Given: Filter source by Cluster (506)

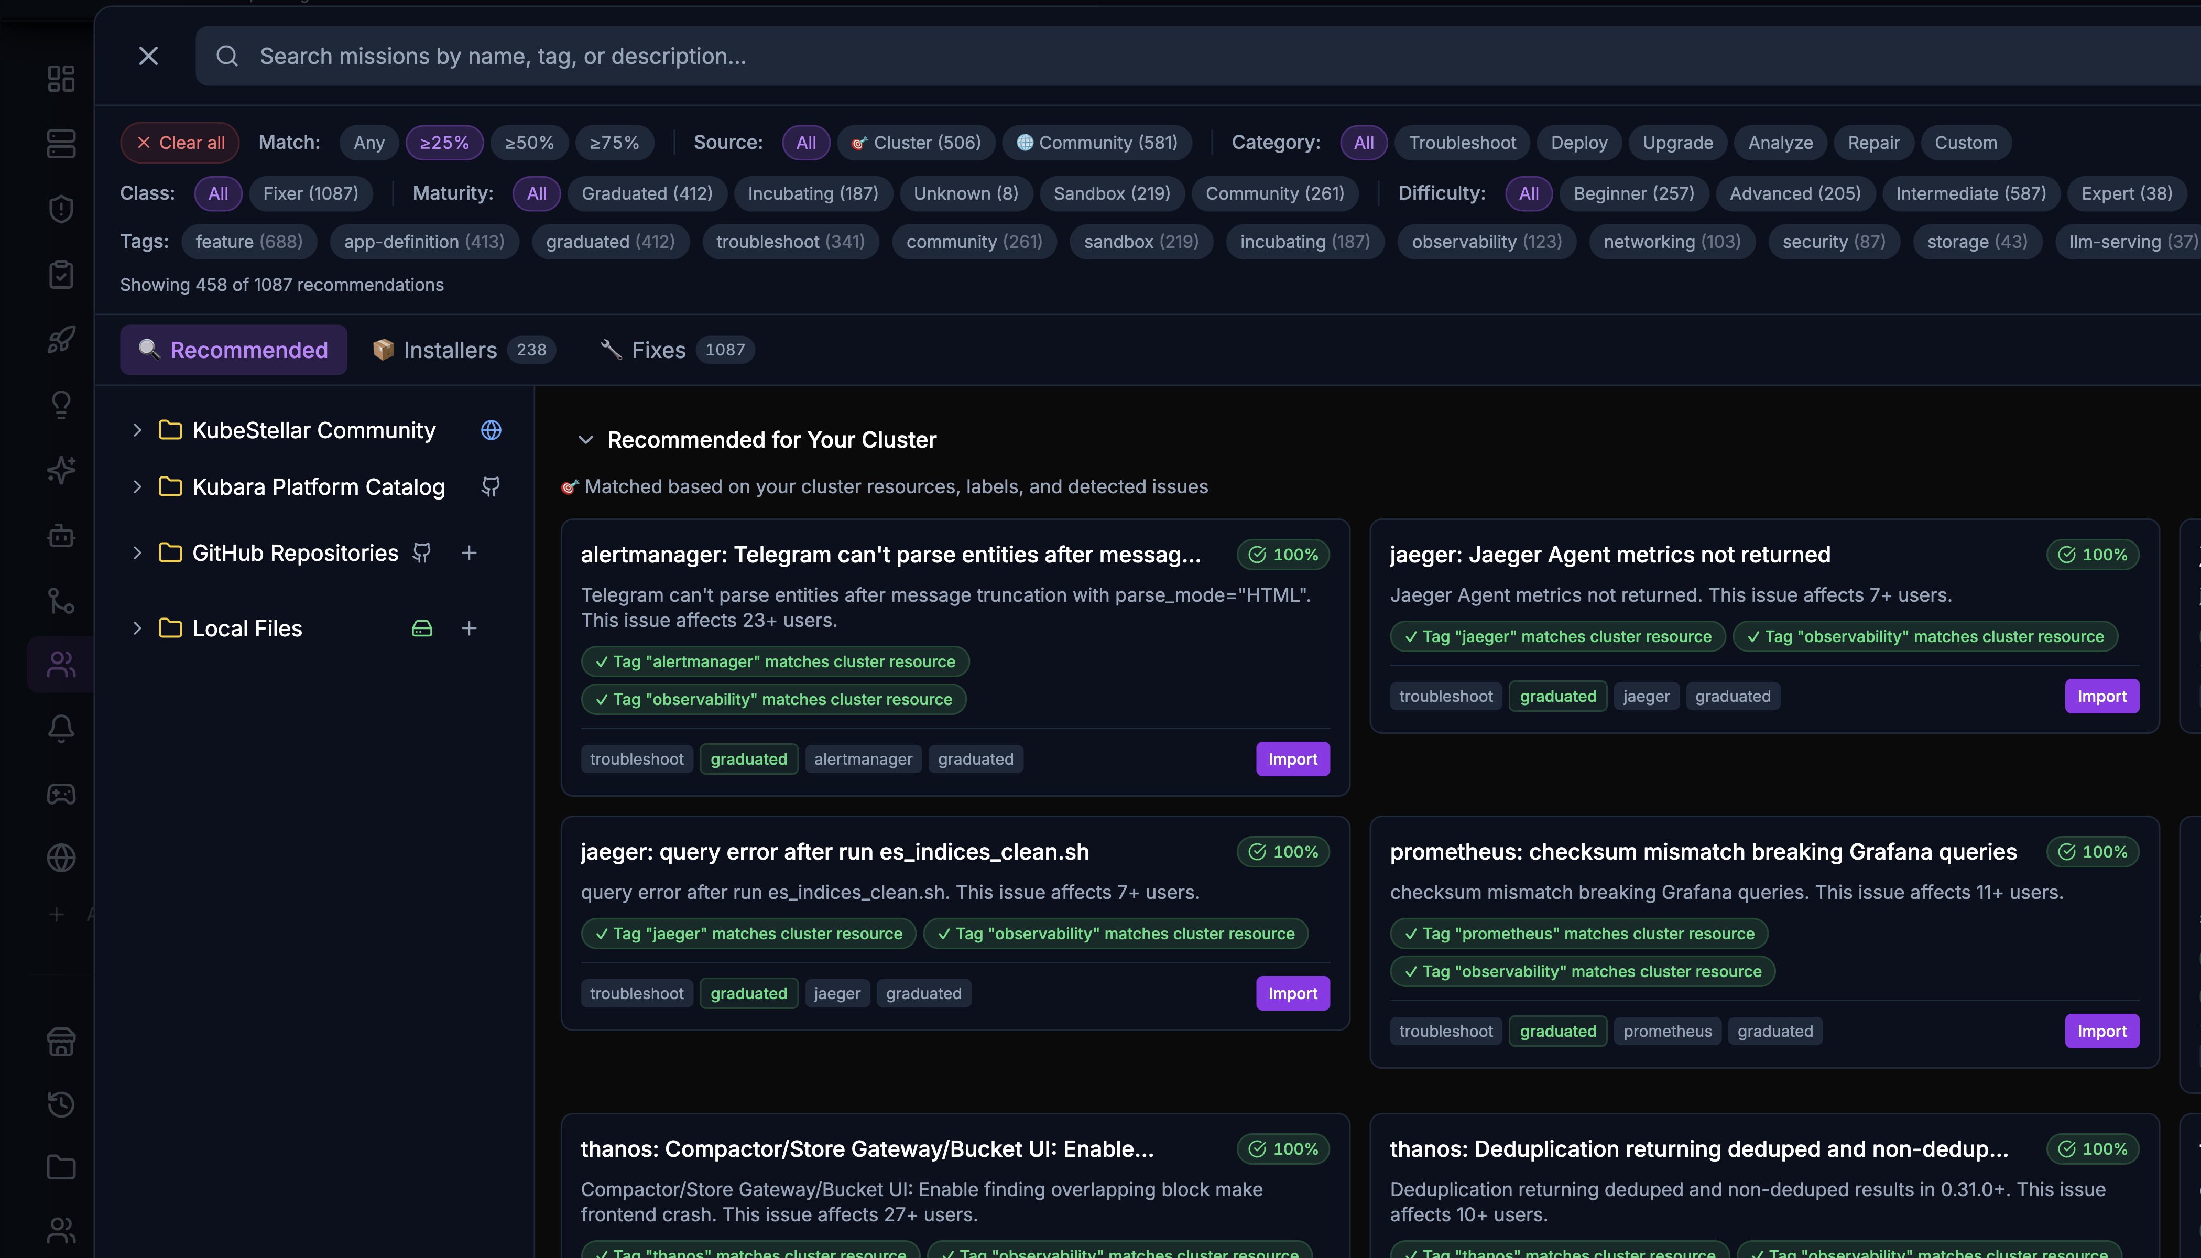Looking at the screenshot, I should click(x=917, y=143).
